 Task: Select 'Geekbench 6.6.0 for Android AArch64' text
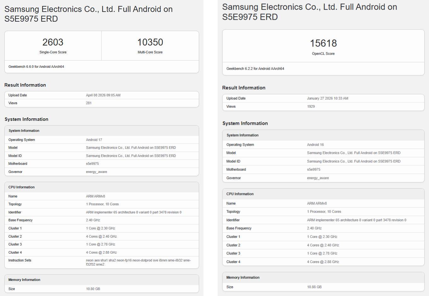[36, 67]
